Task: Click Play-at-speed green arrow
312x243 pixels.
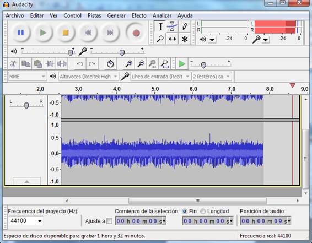Action: tap(182, 64)
